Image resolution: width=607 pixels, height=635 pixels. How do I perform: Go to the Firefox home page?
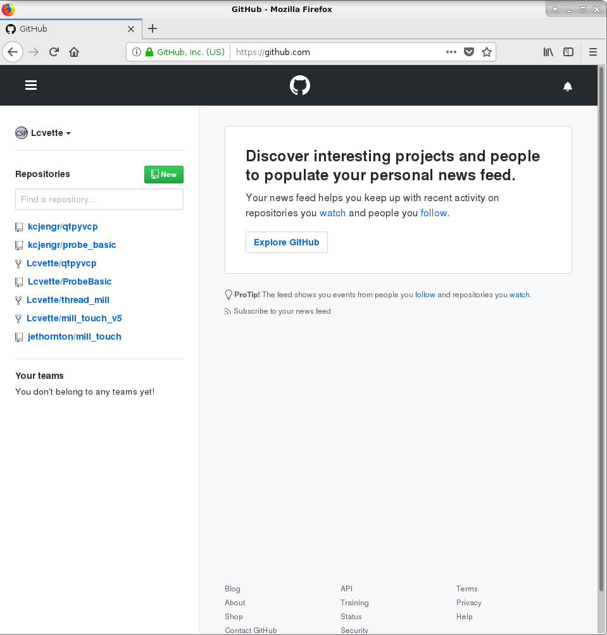pyautogui.click(x=74, y=52)
